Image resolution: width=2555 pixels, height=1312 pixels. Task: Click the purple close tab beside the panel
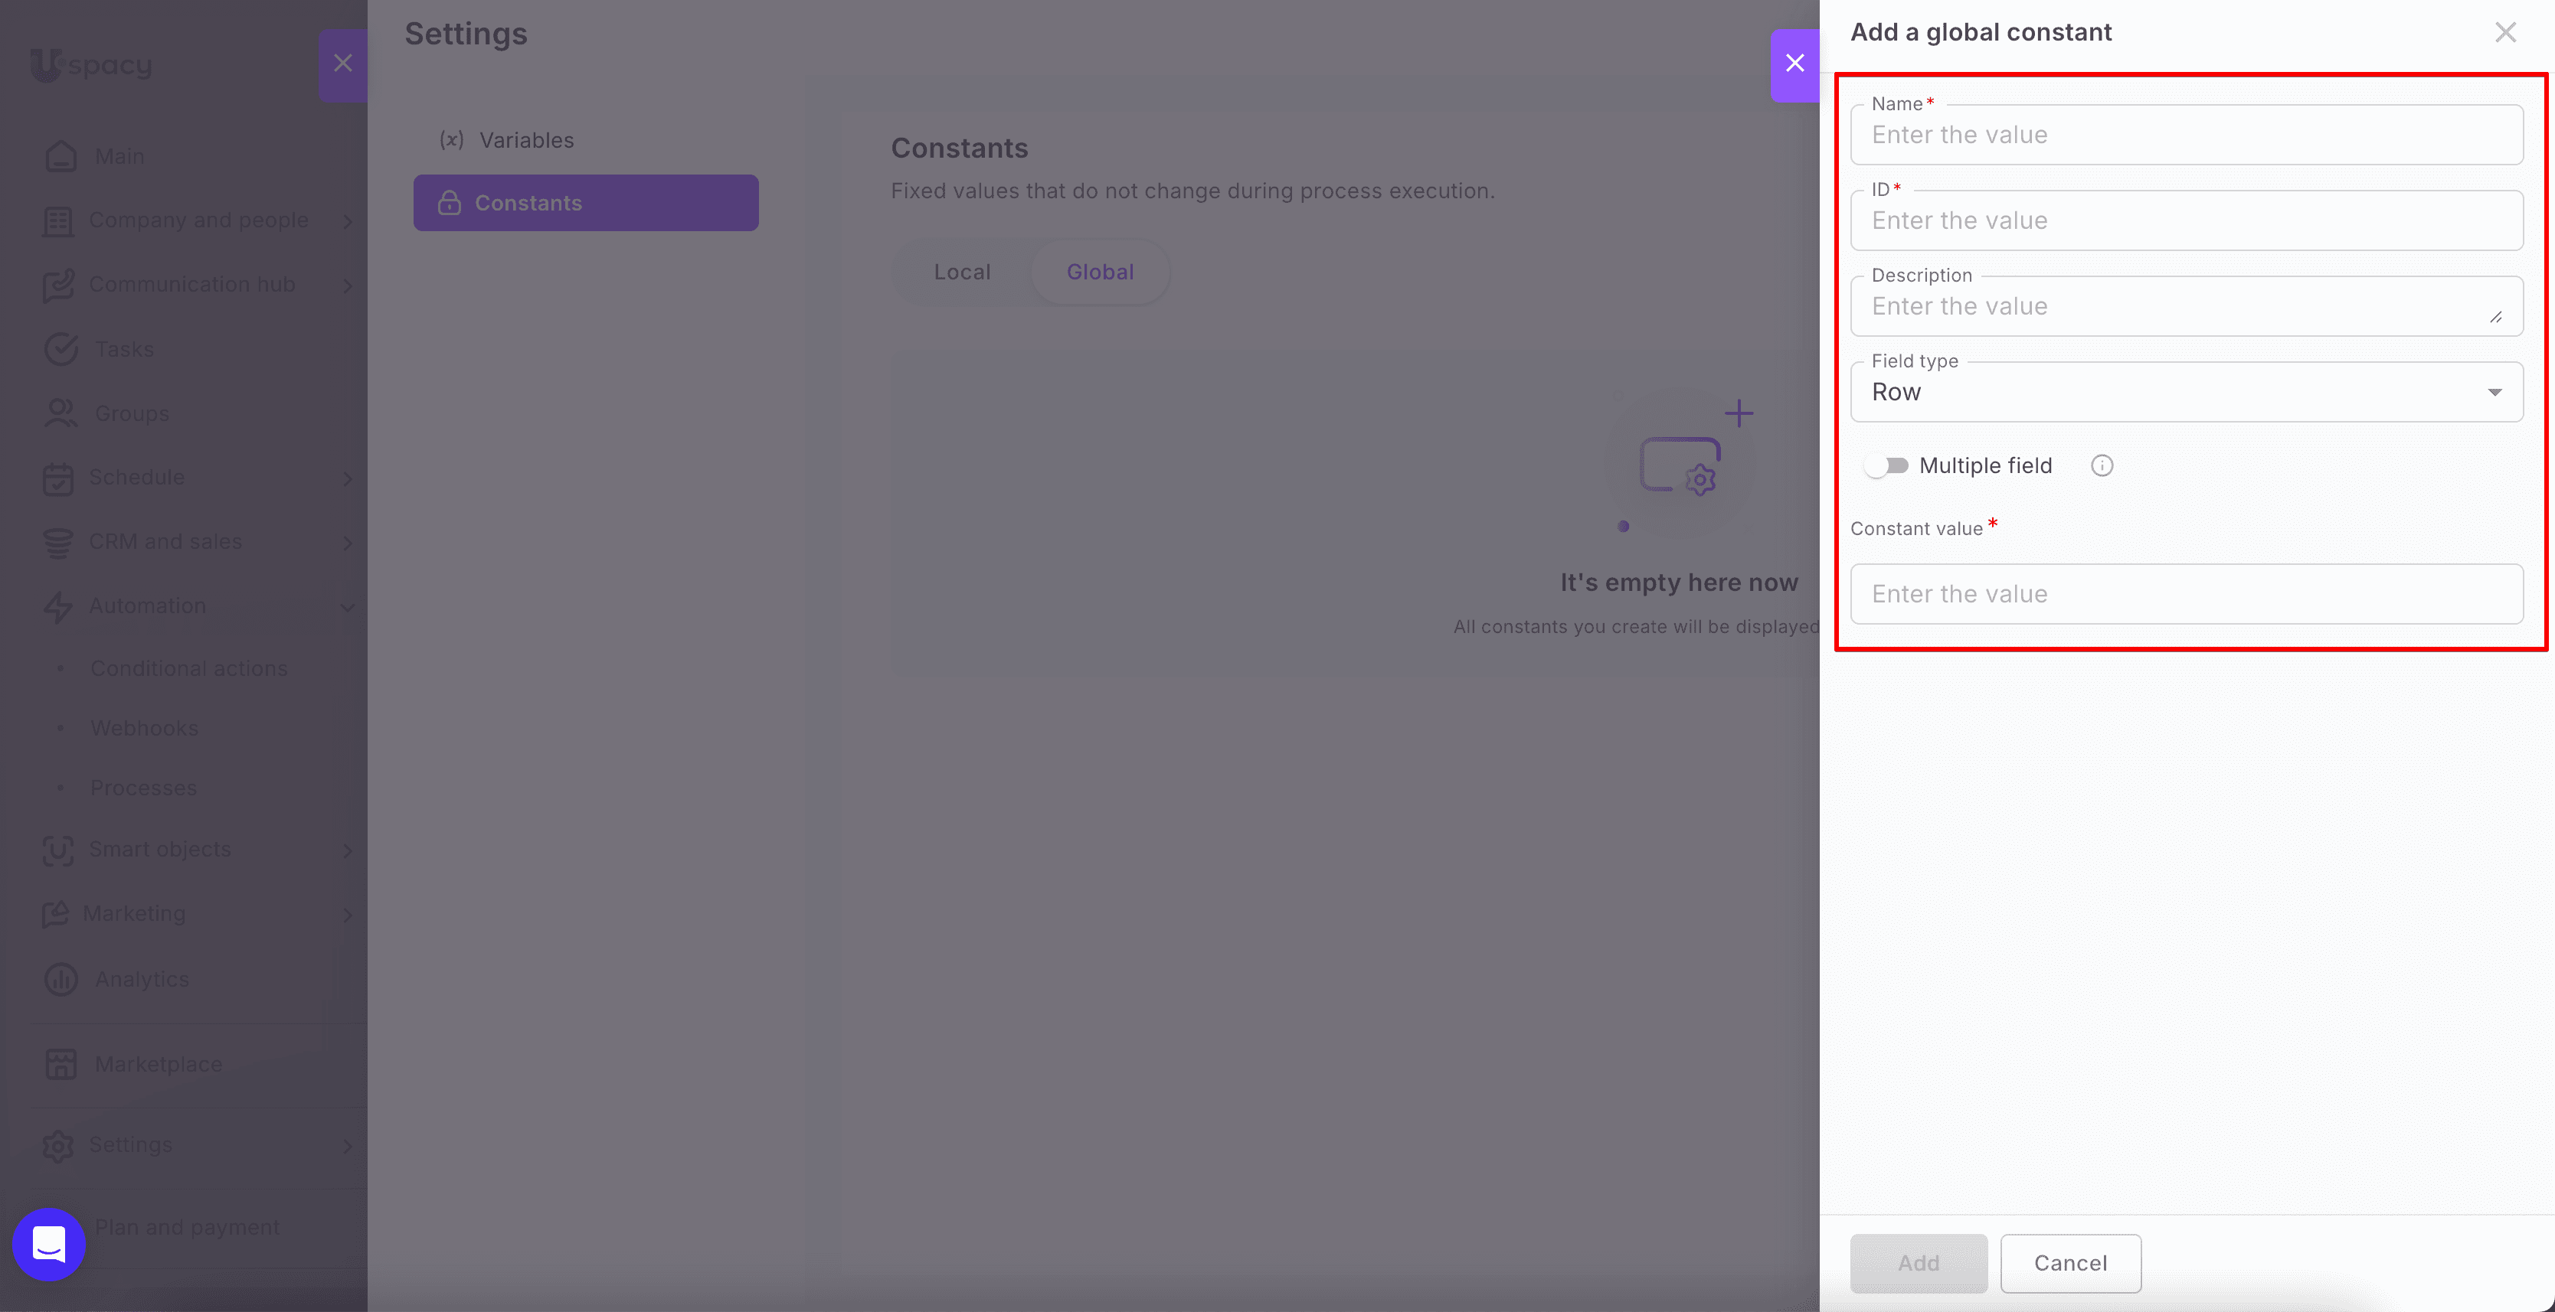(x=1794, y=64)
